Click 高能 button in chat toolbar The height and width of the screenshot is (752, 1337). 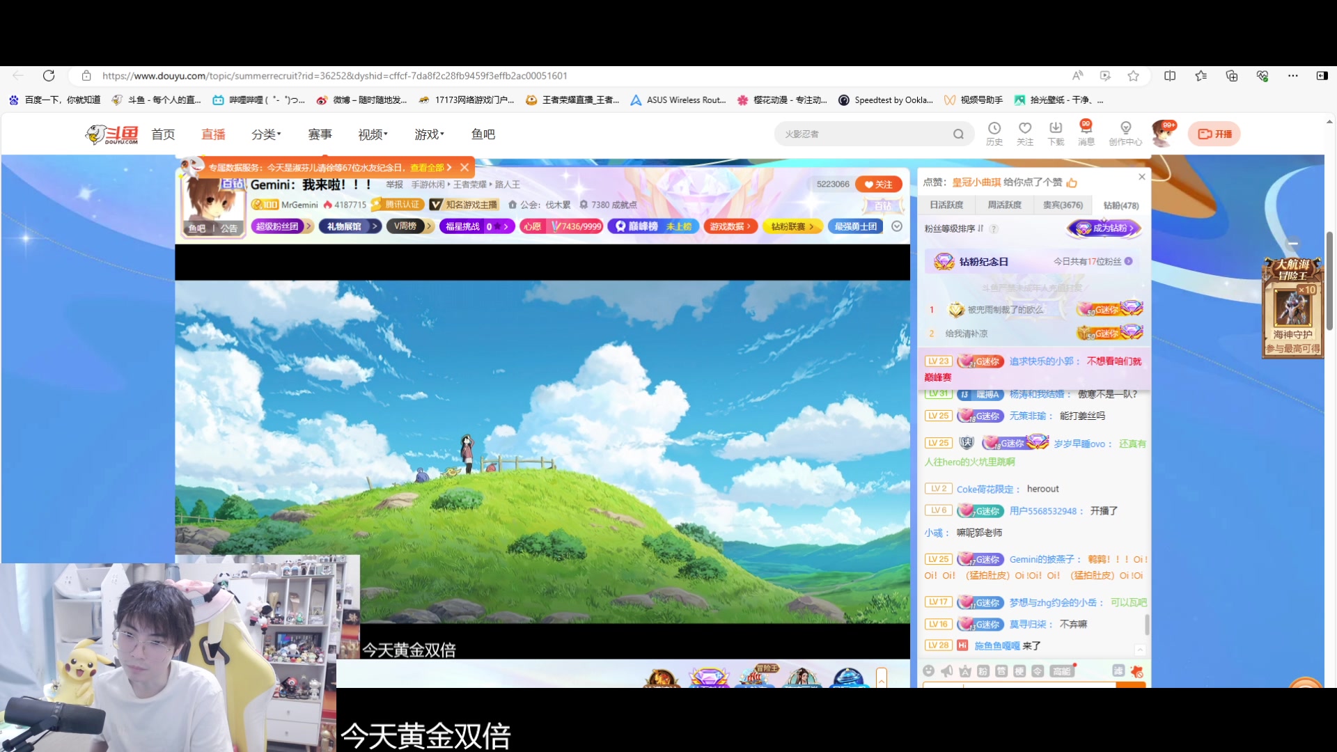click(1062, 671)
